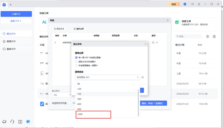Open the JPG output format dropdown
Viewport: 223px width, 128px height.
[x=62, y=95]
